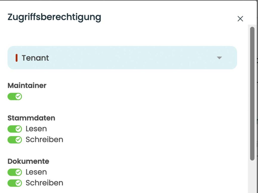Click the Stammdaten section heading

pyautogui.click(x=31, y=118)
